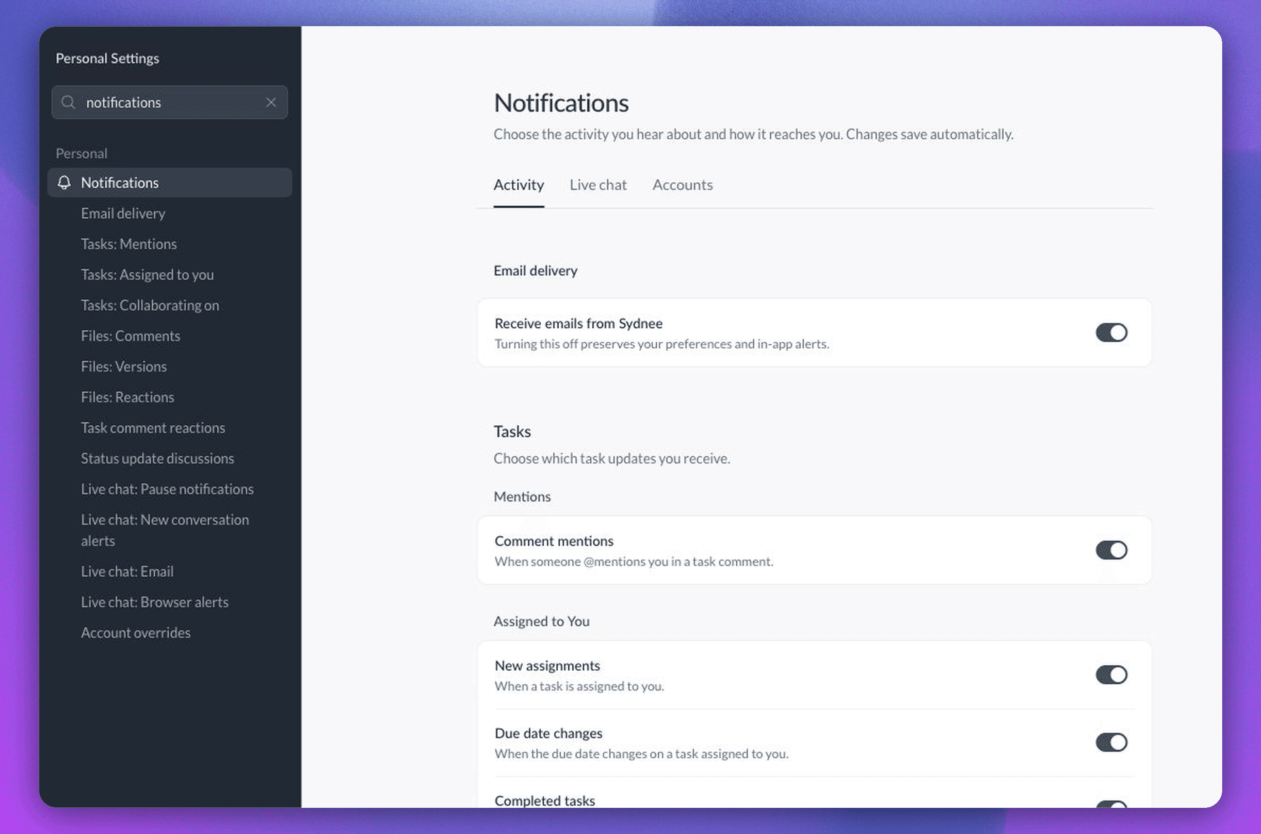Disable Comment mentions notifications
This screenshot has height=834, width=1261.
[1112, 550]
